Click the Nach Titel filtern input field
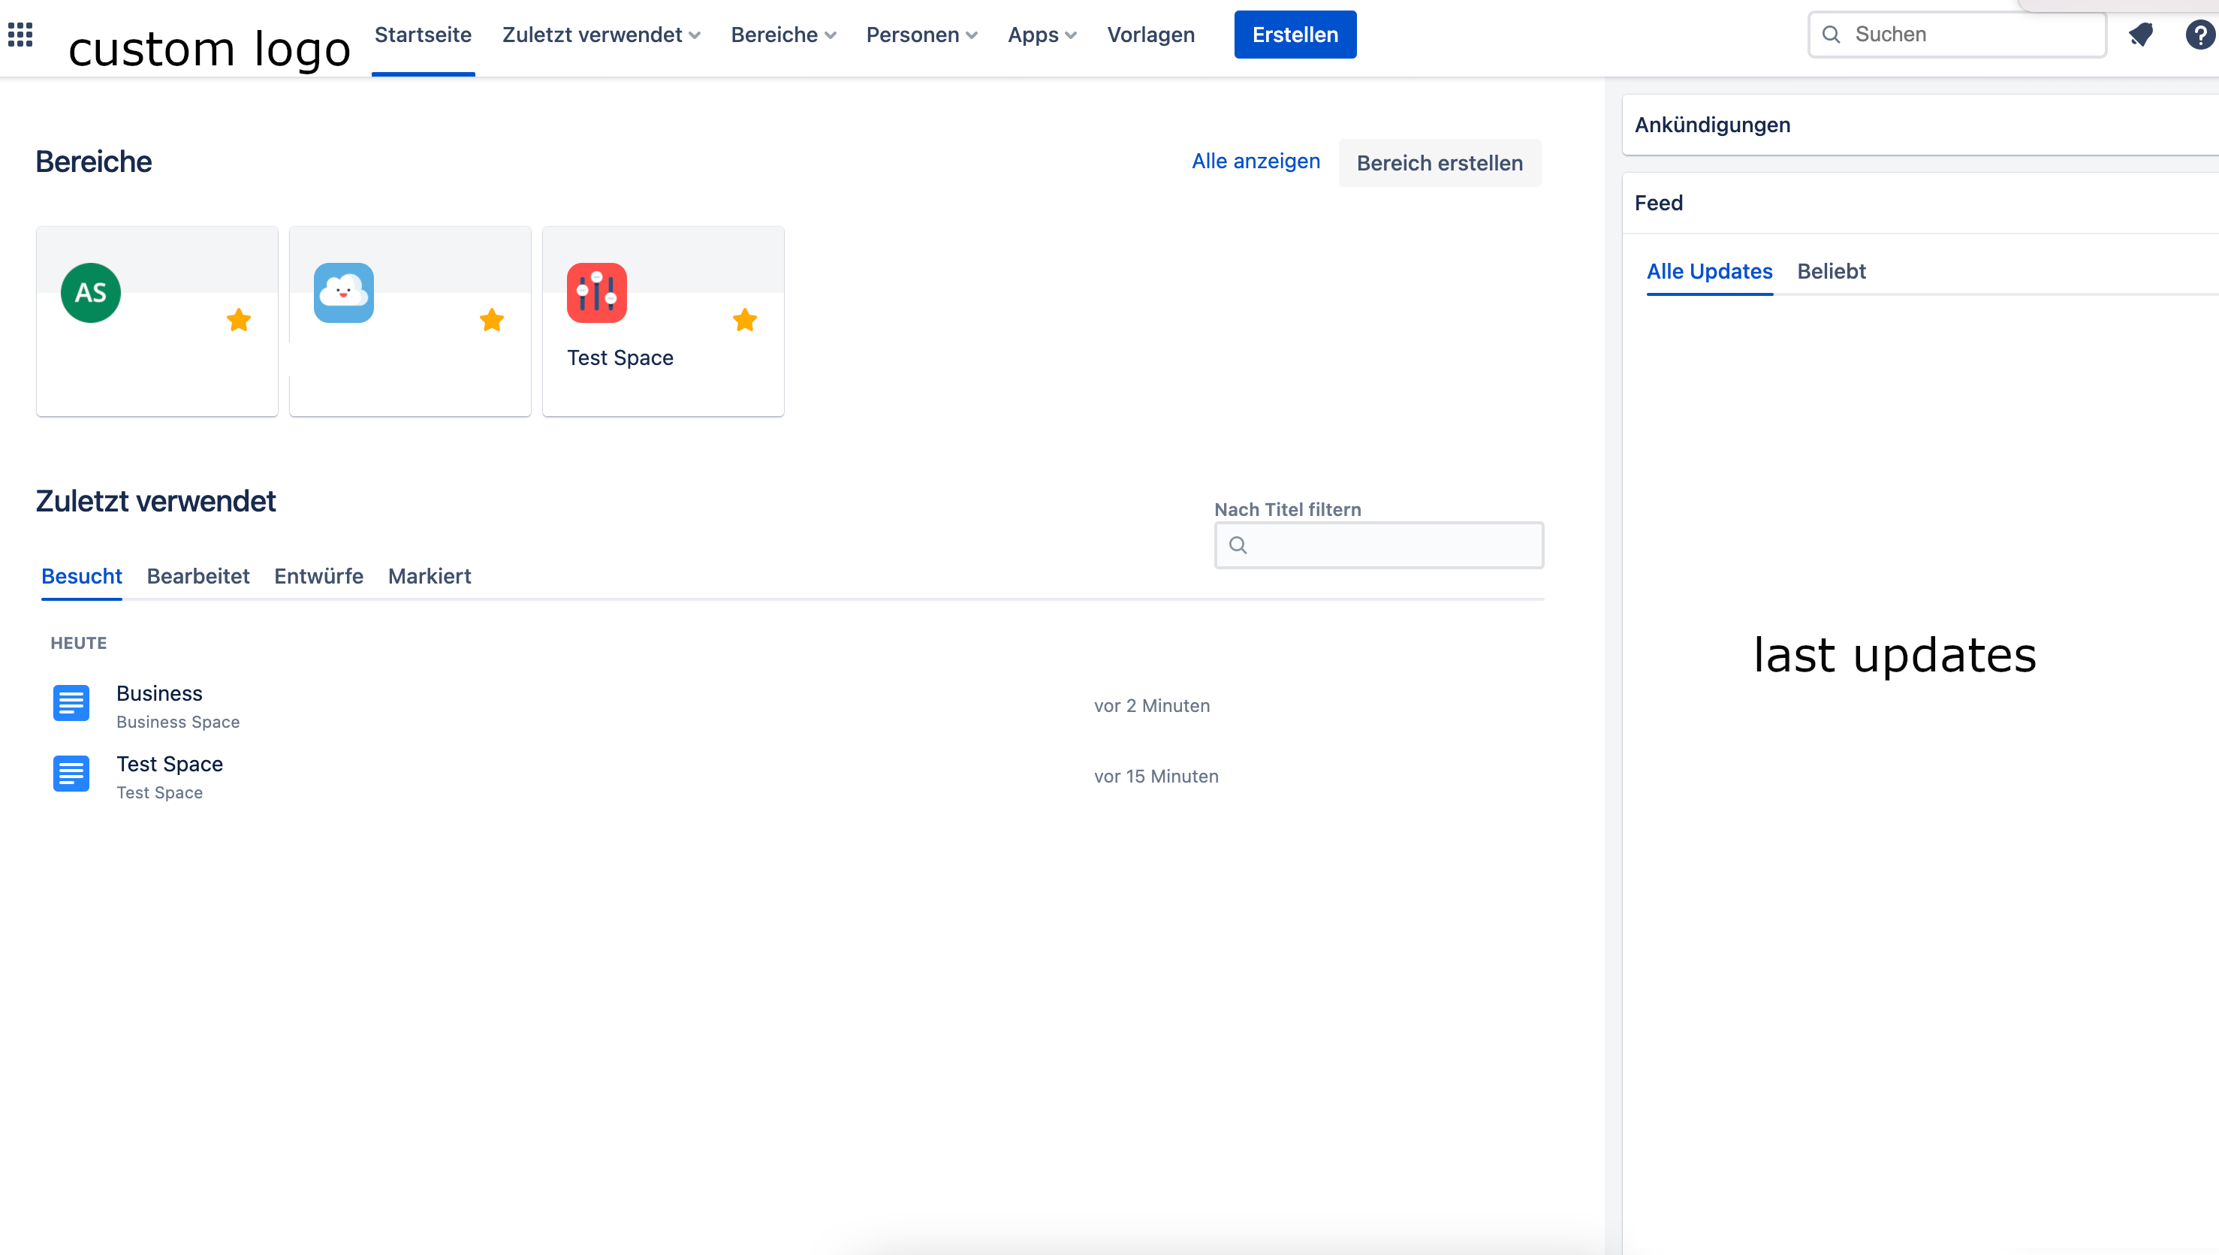2219x1255 pixels. click(1379, 545)
